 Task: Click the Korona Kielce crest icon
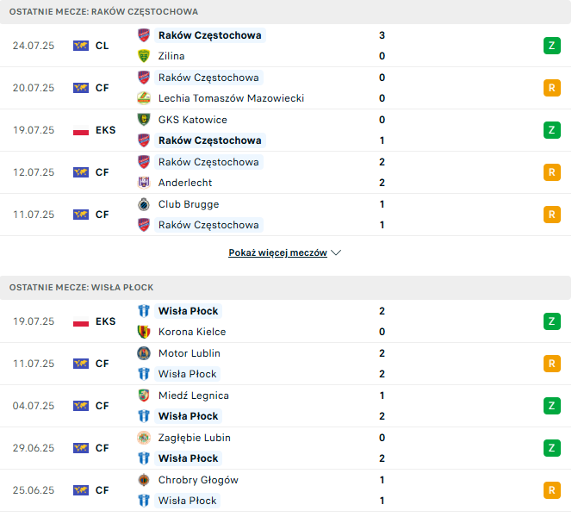[144, 332]
